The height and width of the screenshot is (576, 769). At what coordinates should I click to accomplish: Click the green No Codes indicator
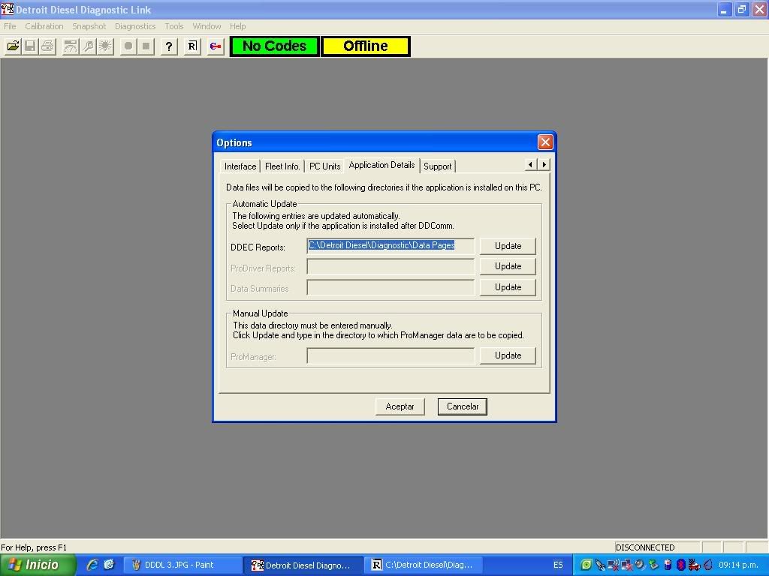275,46
